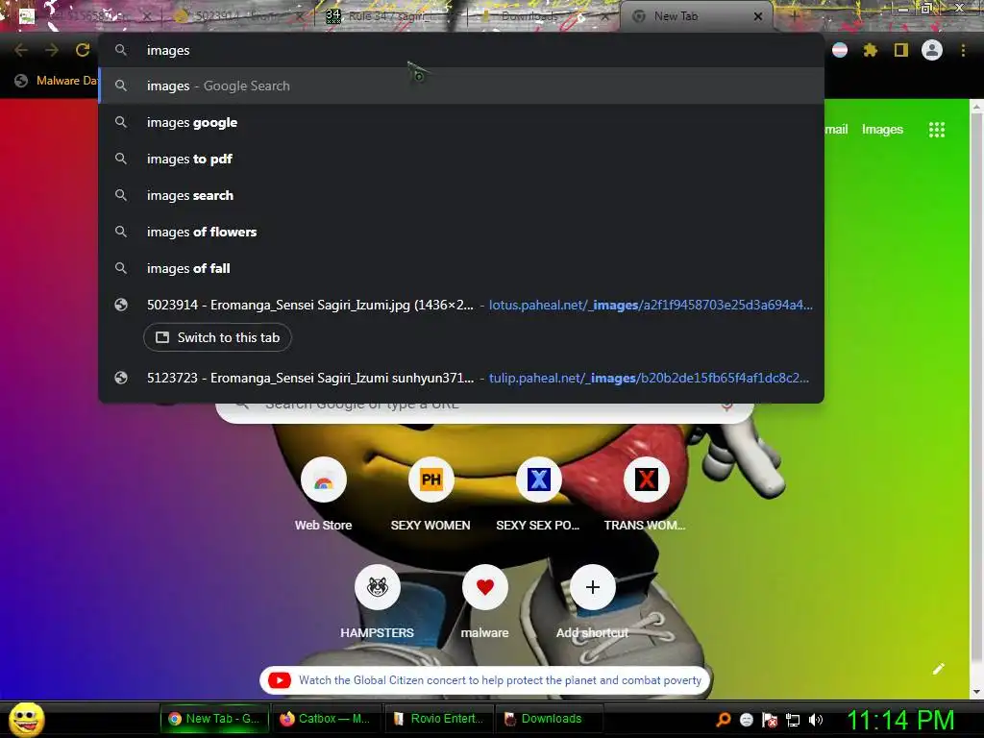Open the Chrome extensions puzzle icon
The image size is (984, 738).
[870, 50]
